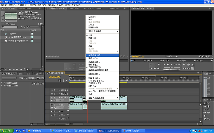
Task: Select the Razor tool
Action: point(208,109)
